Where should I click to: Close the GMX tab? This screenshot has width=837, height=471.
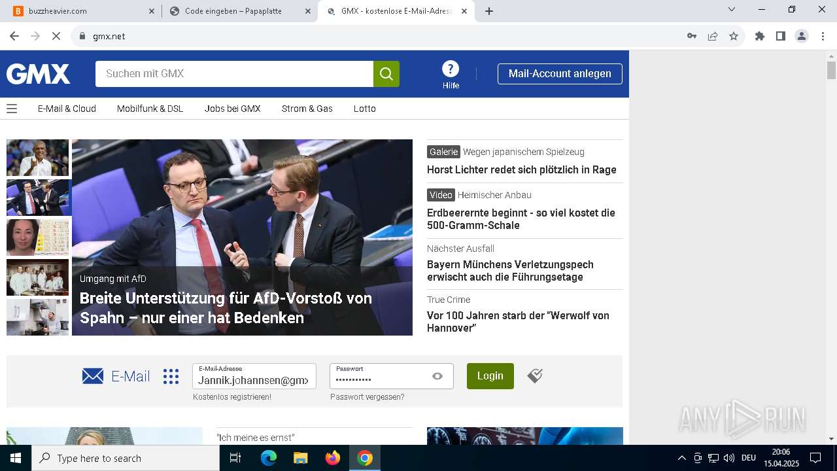[465, 11]
